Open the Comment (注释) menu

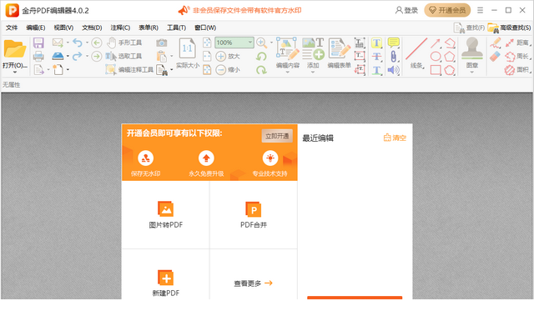(120, 28)
